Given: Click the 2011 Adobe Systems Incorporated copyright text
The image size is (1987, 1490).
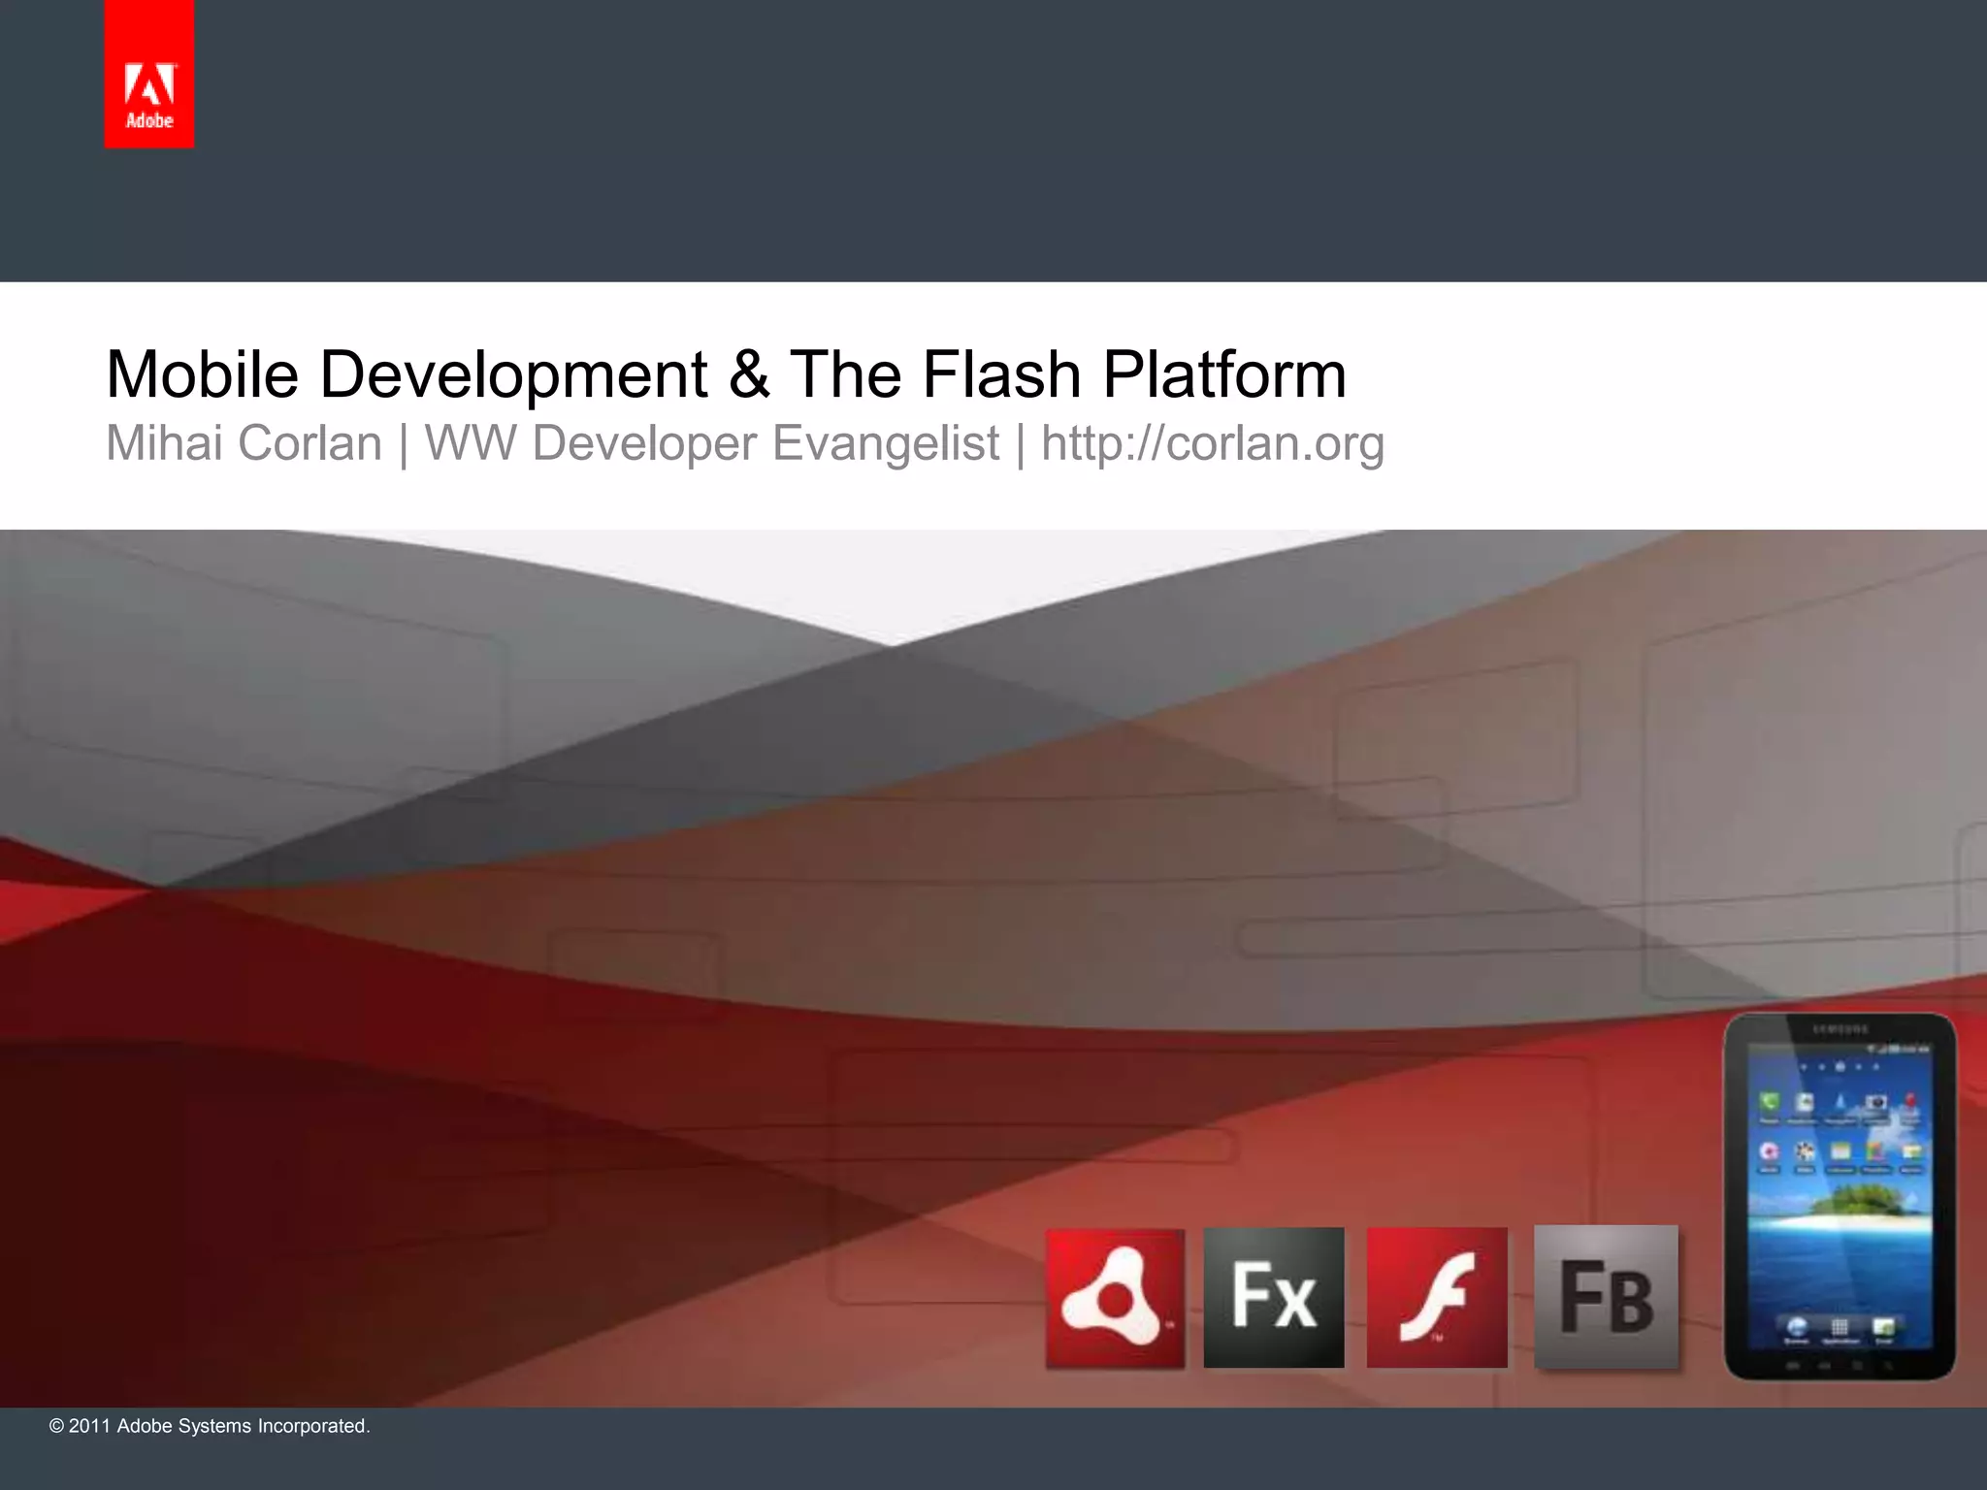Looking at the screenshot, I should (210, 1426).
